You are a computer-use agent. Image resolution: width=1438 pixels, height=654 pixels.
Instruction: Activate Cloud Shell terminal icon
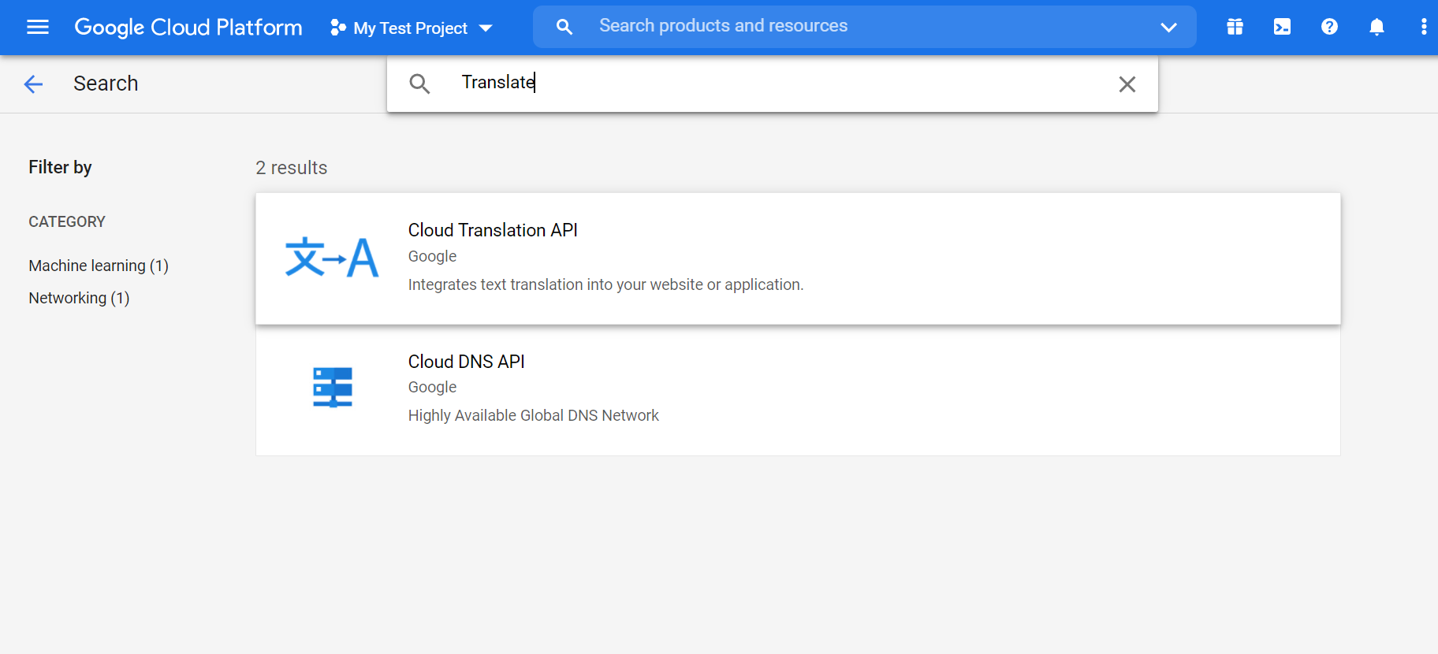click(1282, 27)
